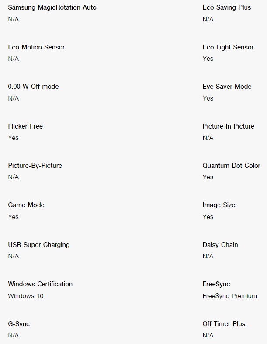The height and width of the screenshot is (344, 267).
Task: Click the Off Timer Plus heading
Action: 224,324
